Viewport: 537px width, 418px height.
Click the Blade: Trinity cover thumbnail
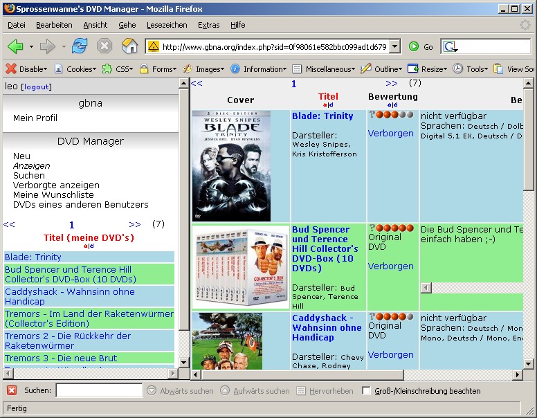(232, 166)
